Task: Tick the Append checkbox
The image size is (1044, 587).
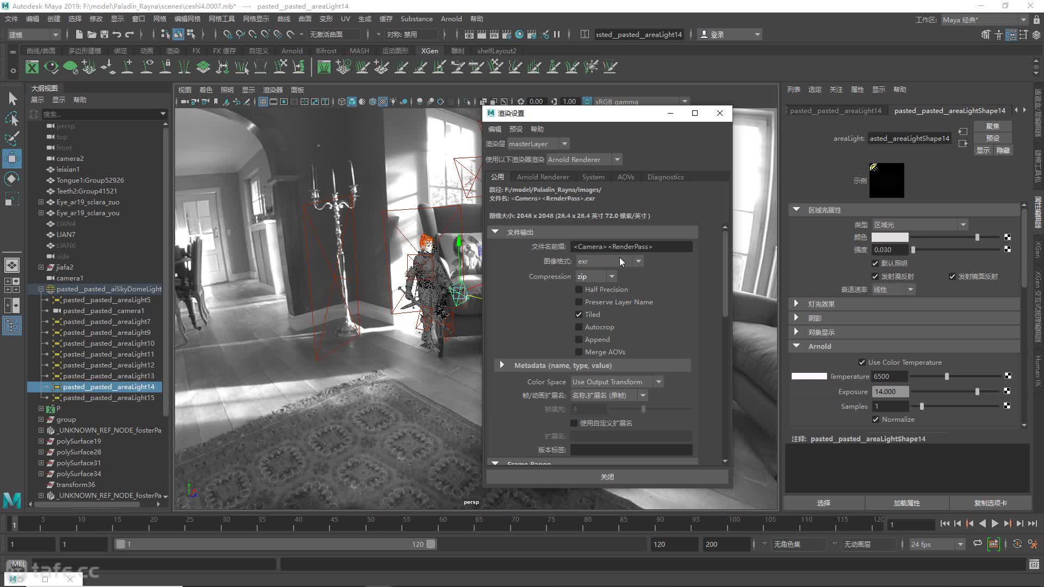Action: click(579, 340)
